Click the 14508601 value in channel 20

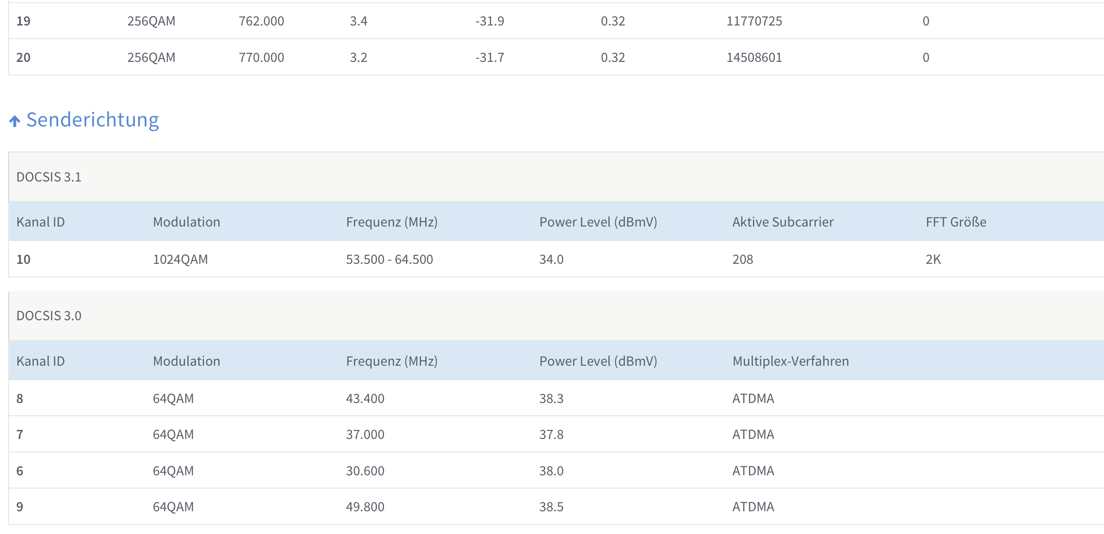tap(754, 57)
